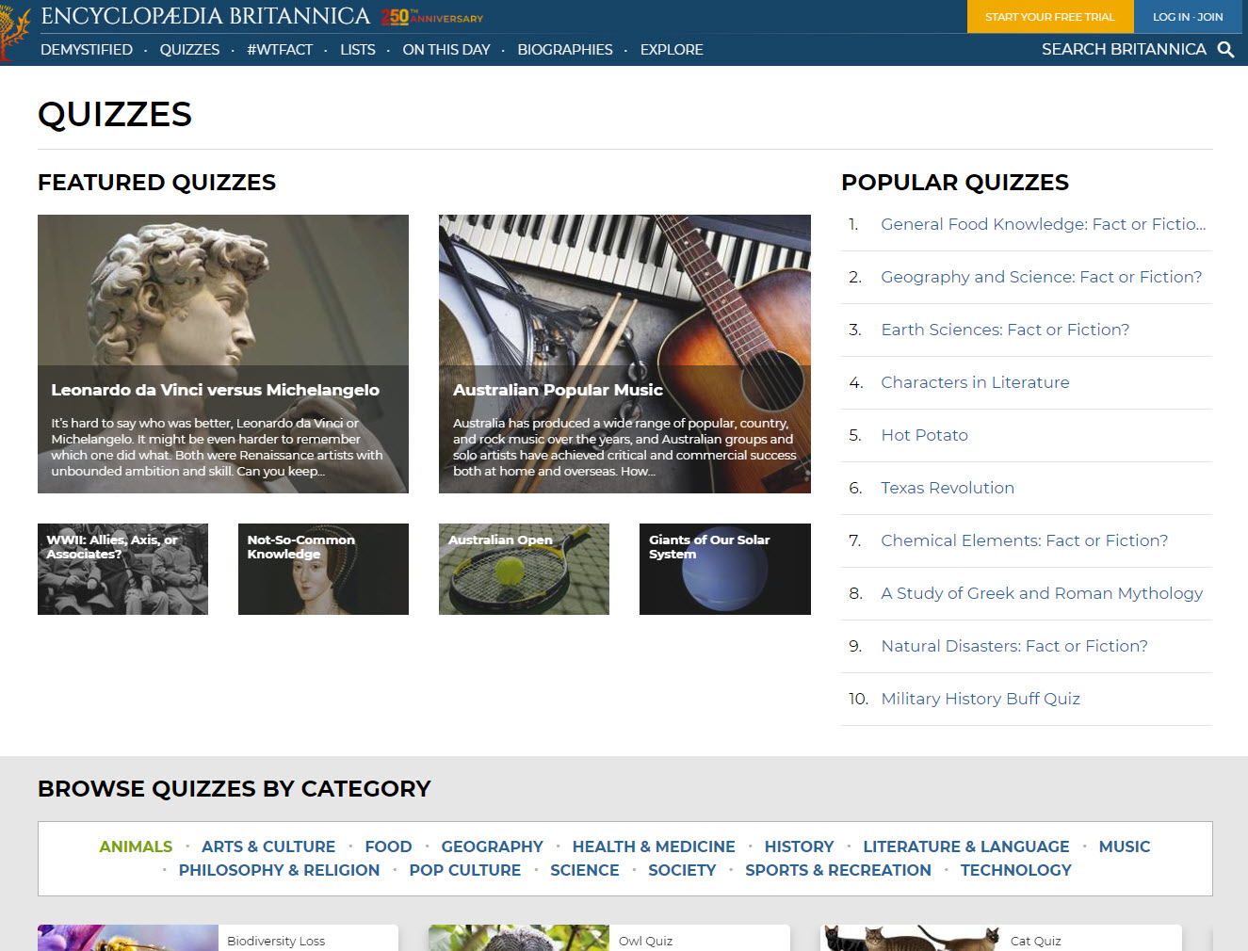The image size is (1248, 951).
Task: Select the Sports & Recreation category
Action: coord(838,870)
